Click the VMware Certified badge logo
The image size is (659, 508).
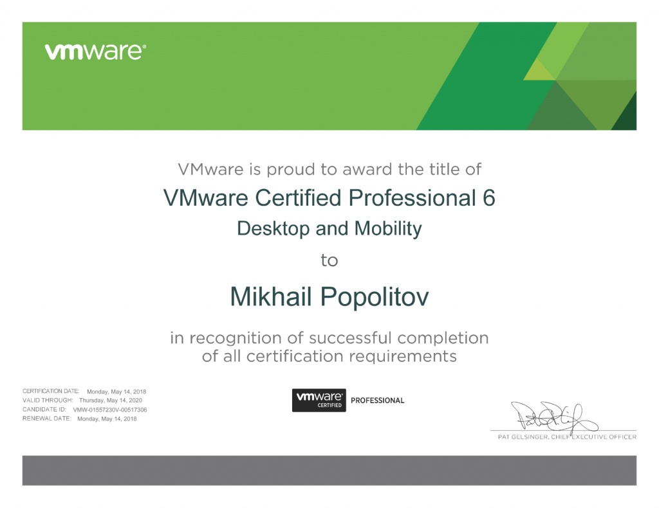pos(319,400)
